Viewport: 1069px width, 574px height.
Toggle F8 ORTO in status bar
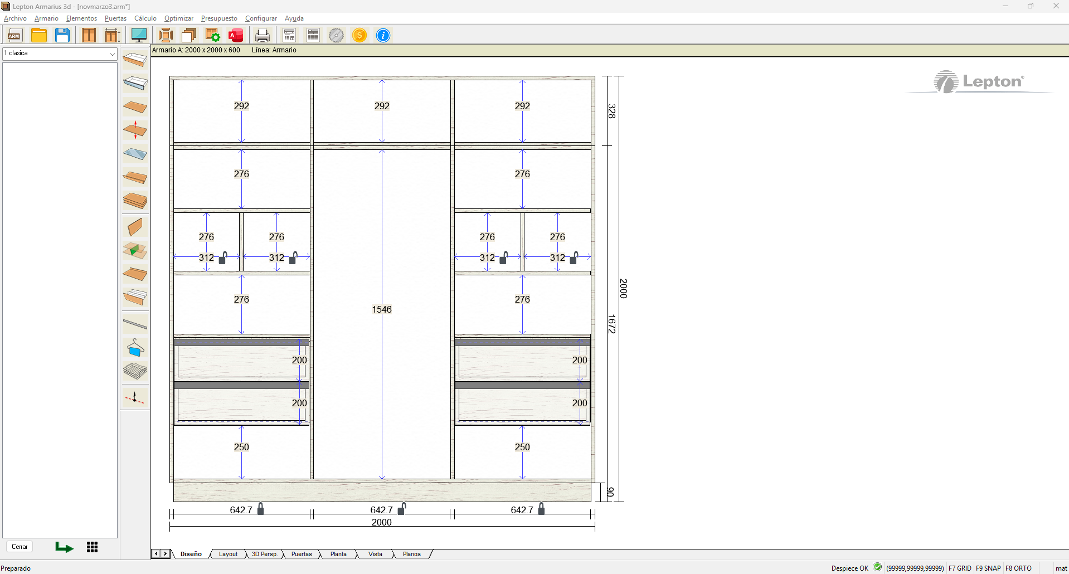pos(1018,568)
